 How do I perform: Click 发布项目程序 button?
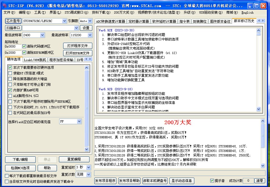pyautogui.click(x=105, y=181)
